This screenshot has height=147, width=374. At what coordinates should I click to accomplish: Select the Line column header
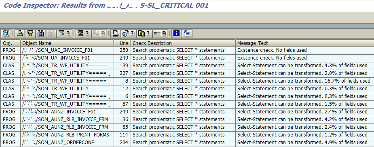coord(123,43)
